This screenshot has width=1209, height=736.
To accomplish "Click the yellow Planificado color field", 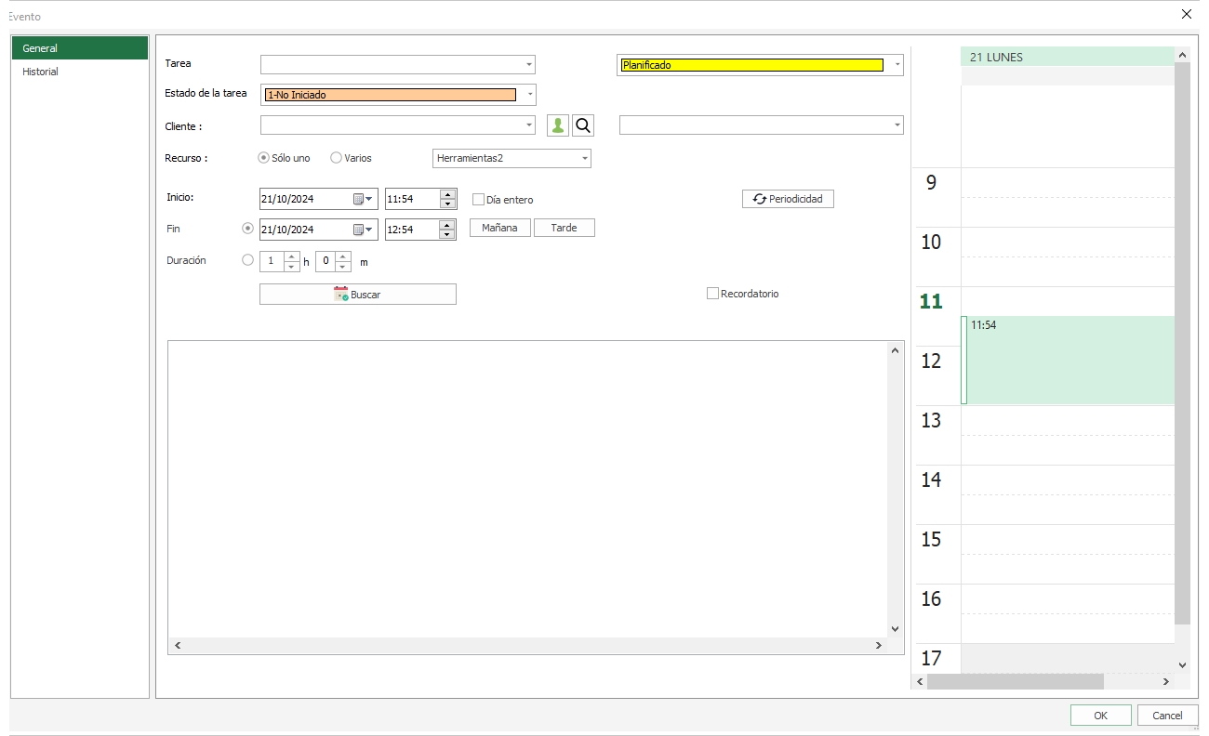I will pyautogui.click(x=752, y=65).
